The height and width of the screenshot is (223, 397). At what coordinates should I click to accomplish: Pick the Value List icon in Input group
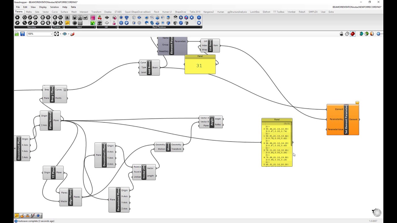click(x=80, y=23)
